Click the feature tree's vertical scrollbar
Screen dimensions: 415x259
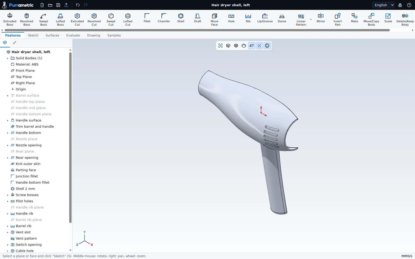click(70, 137)
